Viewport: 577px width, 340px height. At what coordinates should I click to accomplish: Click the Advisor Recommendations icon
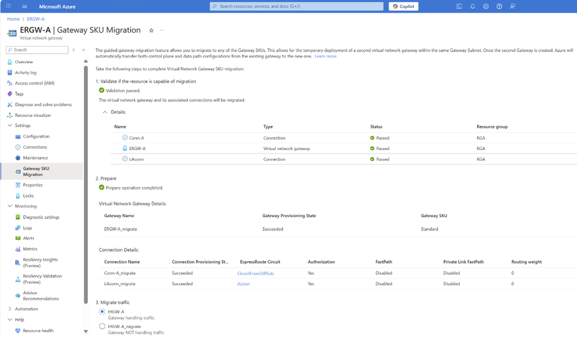click(x=18, y=296)
